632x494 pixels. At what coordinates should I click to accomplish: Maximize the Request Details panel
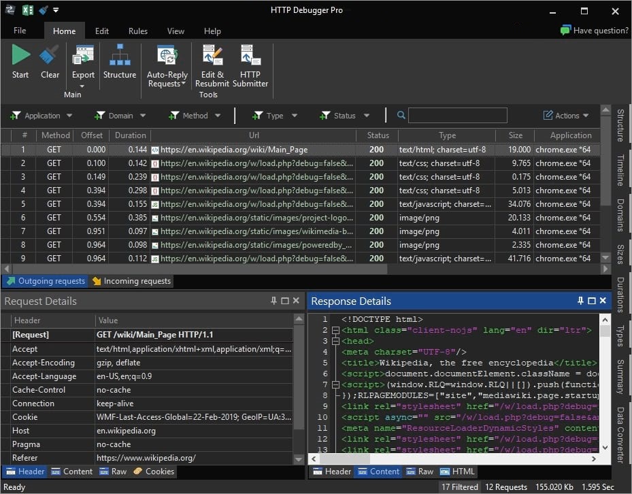pyautogui.click(x=285, y=301)
